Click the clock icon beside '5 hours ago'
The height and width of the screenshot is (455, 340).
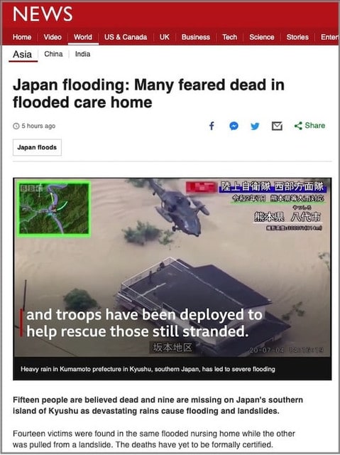tap(16, 126)
